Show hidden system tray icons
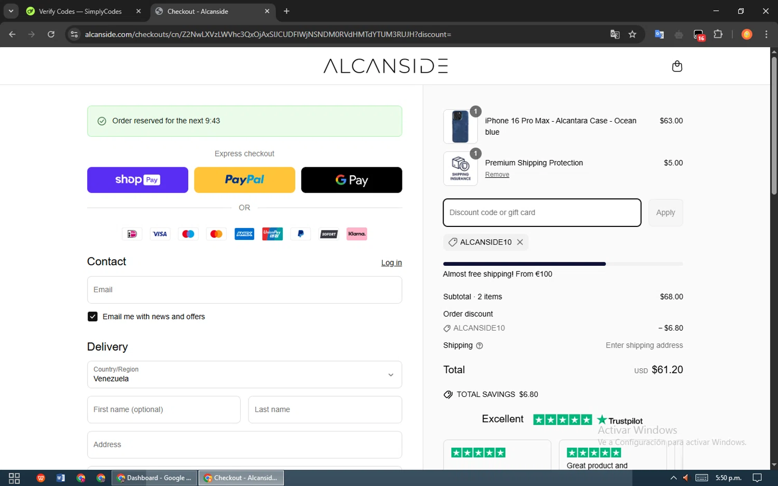 (673, 478)
